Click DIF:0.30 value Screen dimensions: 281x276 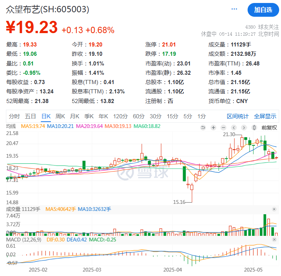[56, 240]
